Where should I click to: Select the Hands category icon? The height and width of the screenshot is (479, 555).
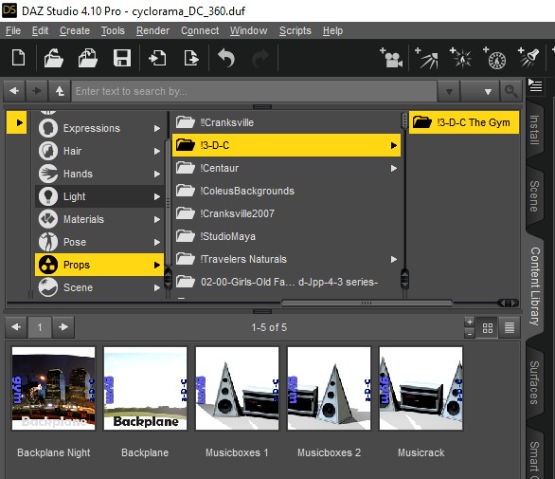click(x=48, y=174)
